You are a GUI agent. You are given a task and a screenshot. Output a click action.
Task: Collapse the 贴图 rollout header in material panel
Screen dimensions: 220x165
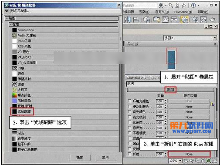[170, 90]
